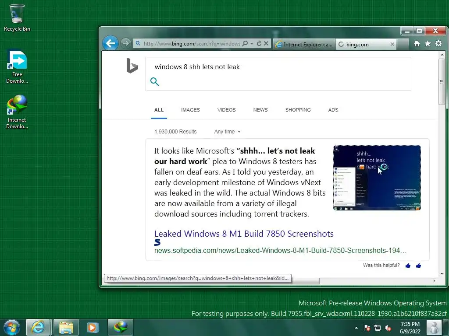Close the Internet Explorer window

click(x=435, y=30)
